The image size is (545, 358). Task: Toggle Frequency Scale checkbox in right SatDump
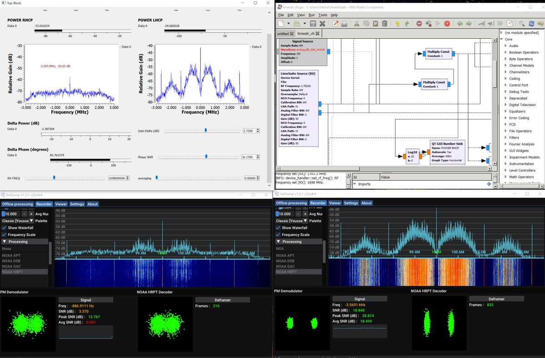pyautogui.click(x=278, y=235)
